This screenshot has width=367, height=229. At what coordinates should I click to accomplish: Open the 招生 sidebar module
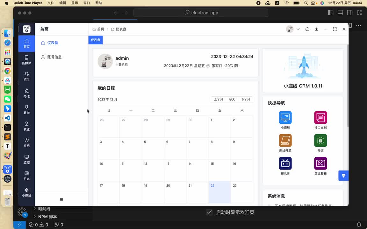click(x=26, y=77)
